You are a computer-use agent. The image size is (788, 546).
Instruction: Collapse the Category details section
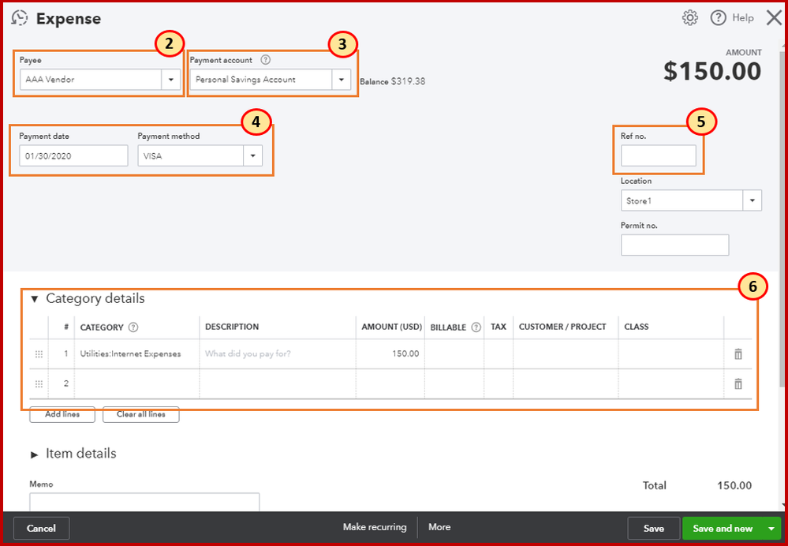[x=34, y=299]
